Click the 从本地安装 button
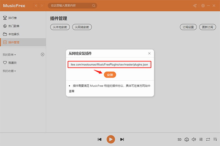This screenshot has width=220, height=146. point(60,27)
